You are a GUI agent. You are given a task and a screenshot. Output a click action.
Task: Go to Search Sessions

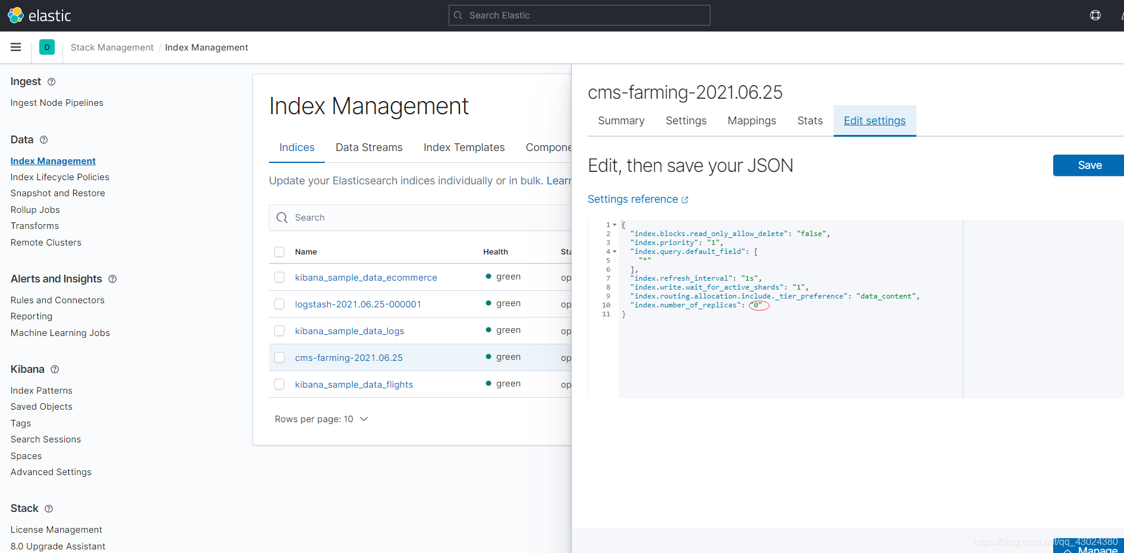pyautogui.click(x=45, y=439)
